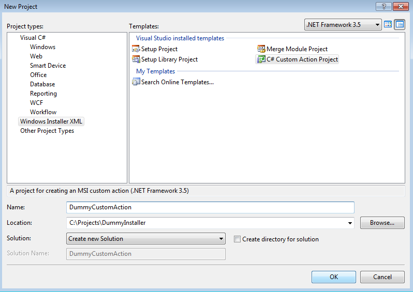Switch templates view to small icons
The image size is (413, 292).
(400, 24)
